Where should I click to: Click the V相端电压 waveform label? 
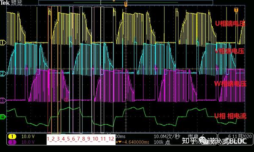(x=230, y=51)
